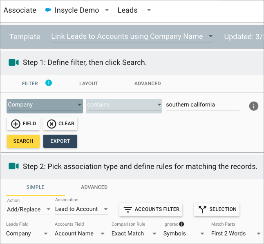This screenshot has width=264, height=244.
Task: Open the ACCOUNTS FILTER
Action: pos(151,209)
